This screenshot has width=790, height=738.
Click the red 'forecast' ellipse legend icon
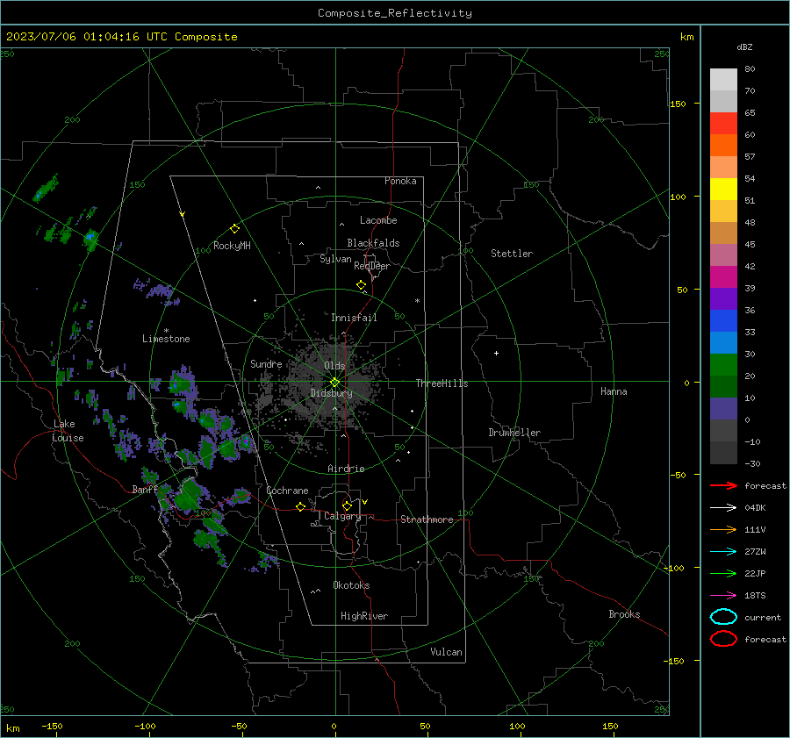click(x=723, y=639)
